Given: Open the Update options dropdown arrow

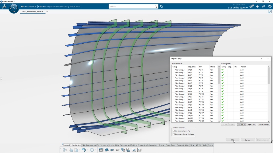Looking at the screenshot, I should pos(96,150).
